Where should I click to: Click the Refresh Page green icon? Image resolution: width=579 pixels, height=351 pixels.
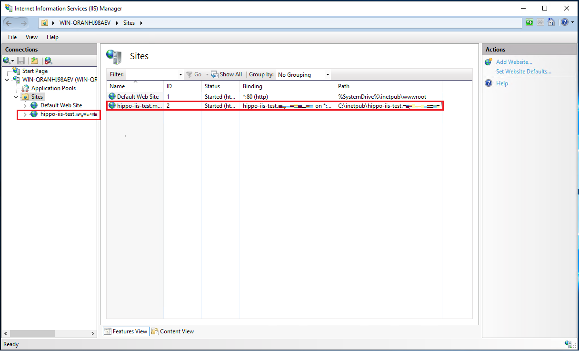[x=529, y=22]
